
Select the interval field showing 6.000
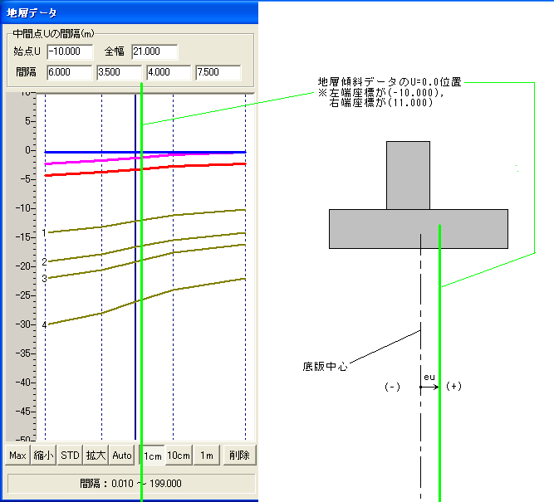tap(69, 72)
